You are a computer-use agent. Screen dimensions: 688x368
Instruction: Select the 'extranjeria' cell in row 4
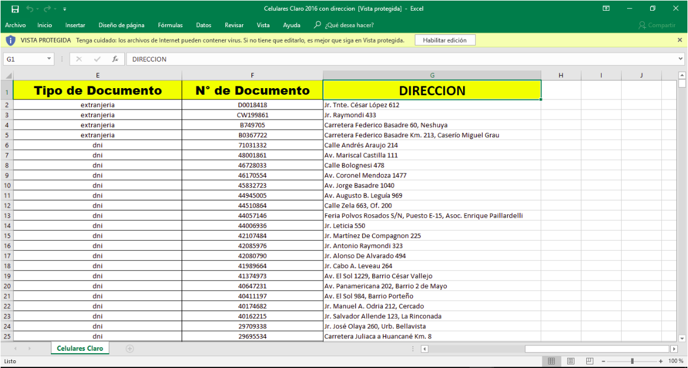click(98, 125)
